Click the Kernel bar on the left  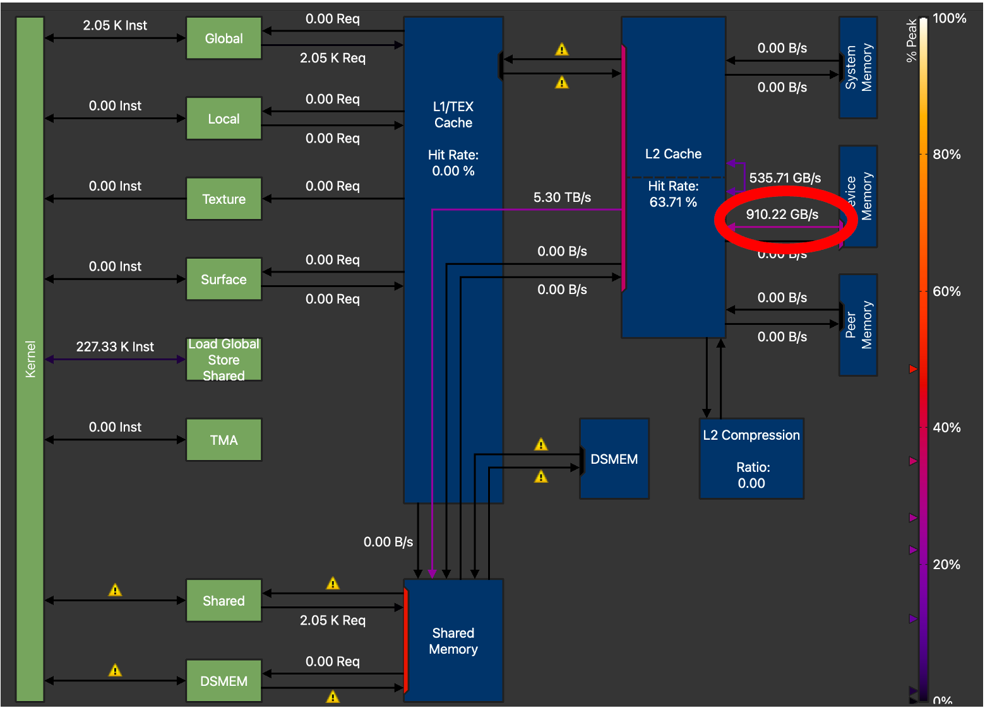coord(30,356)
